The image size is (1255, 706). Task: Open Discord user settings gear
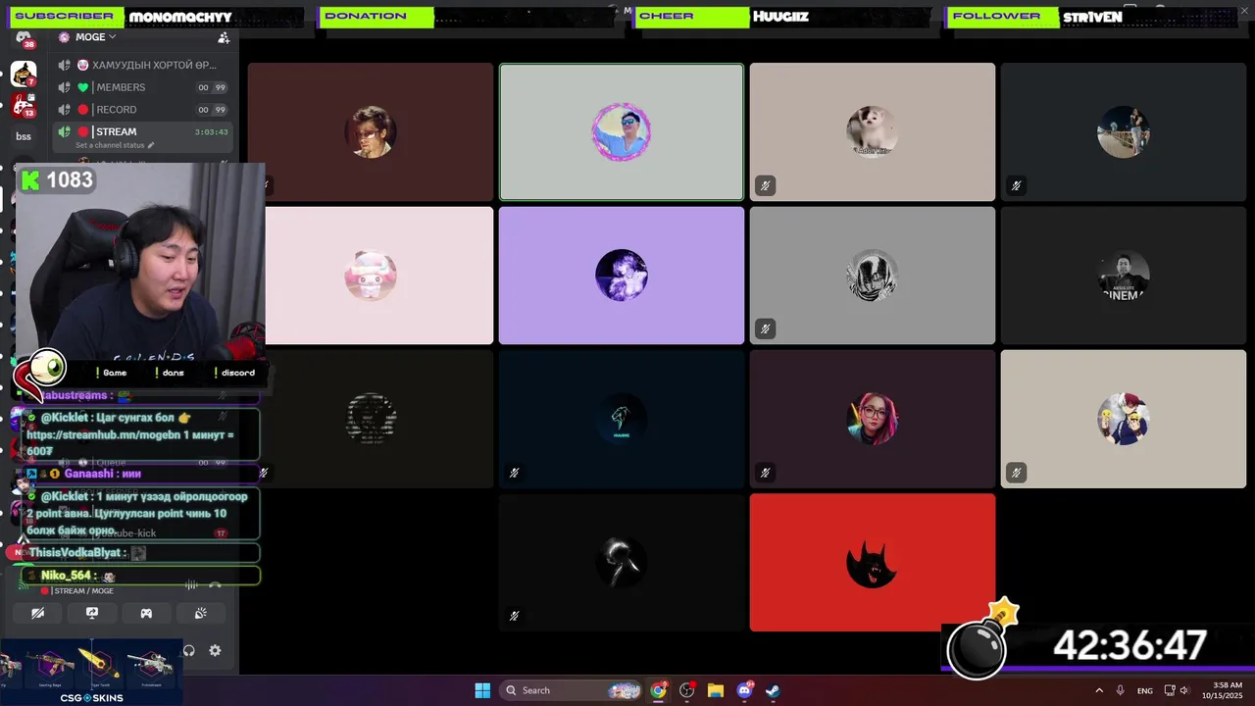215,650
